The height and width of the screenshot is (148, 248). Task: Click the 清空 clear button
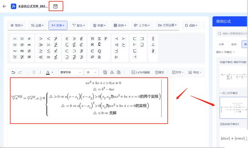159,72
